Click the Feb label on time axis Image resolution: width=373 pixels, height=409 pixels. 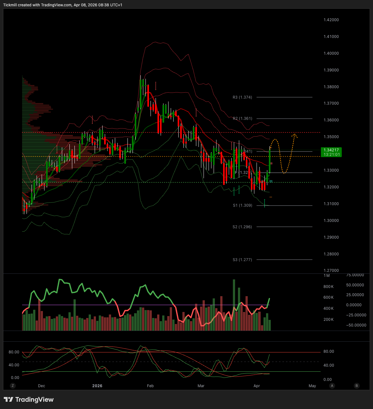(x=150, y=386)
